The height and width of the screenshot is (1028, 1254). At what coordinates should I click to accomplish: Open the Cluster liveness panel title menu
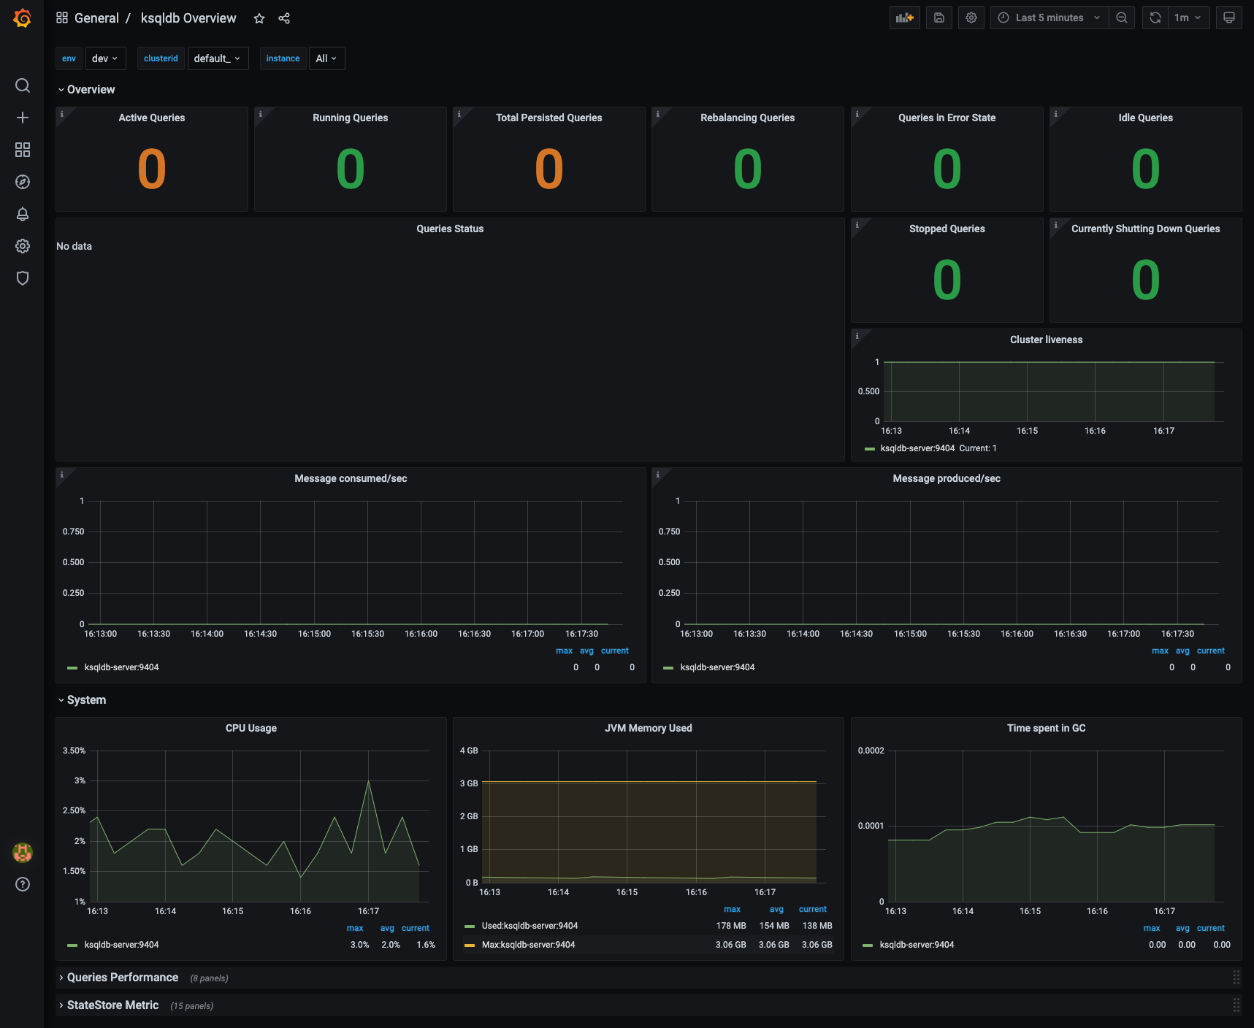pyautogui.click(x=1047, y=340)
